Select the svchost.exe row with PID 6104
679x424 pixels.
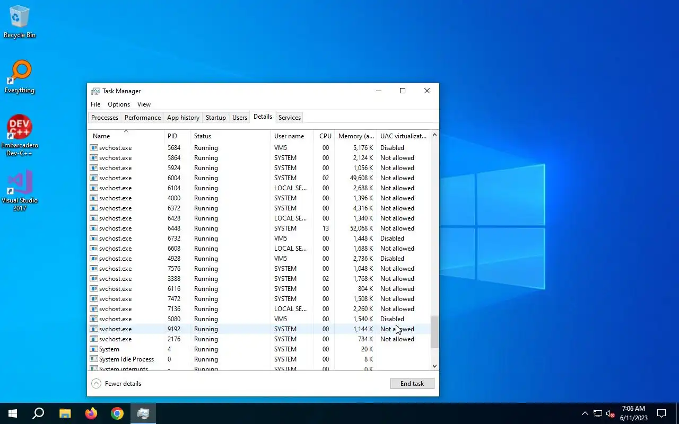pyautogui.click(x=259, y=188)
